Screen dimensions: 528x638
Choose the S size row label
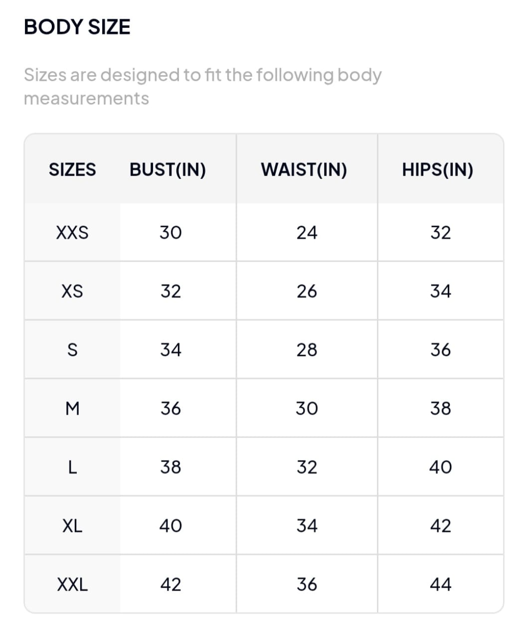point(72,350)
